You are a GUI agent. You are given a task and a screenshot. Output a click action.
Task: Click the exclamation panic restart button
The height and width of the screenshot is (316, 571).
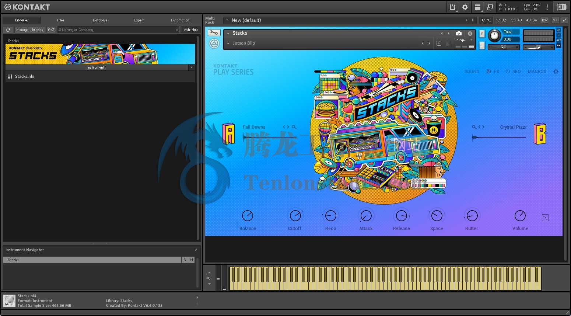[547, 7]
